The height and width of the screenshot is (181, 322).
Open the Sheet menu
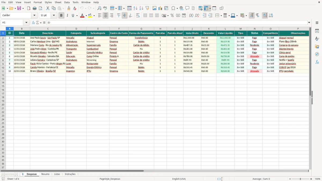(58, 2)
